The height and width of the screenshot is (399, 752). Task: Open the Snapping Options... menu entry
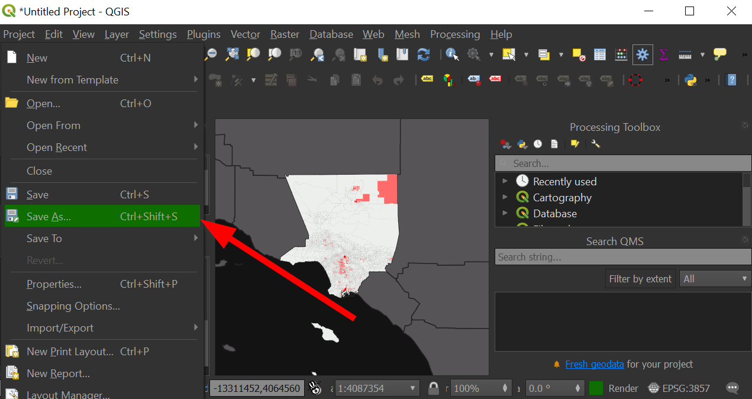tap(102, 305)
